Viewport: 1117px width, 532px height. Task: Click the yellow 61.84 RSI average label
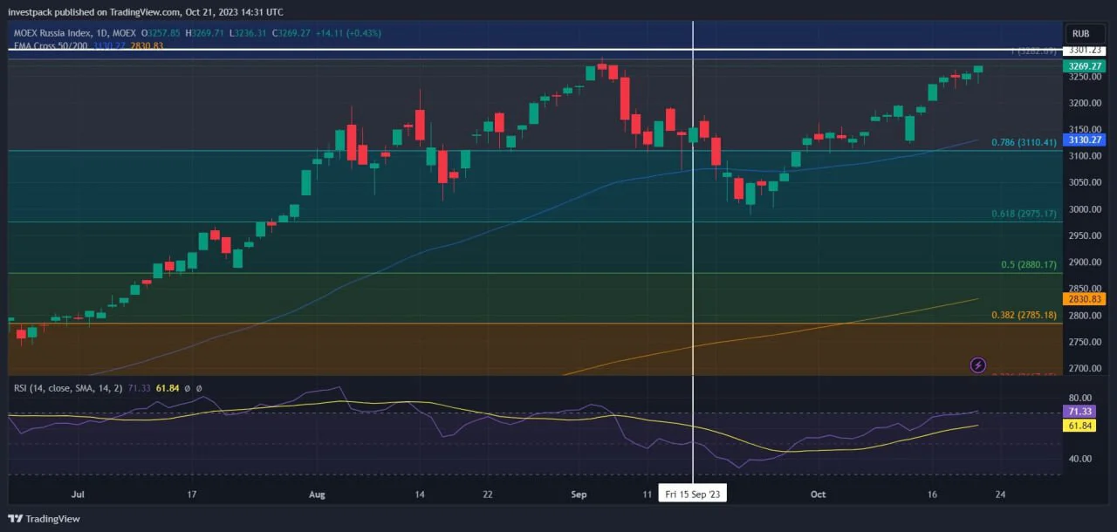coord(1079,426)
